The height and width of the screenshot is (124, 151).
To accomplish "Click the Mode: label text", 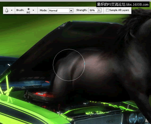I will click(x=43, y=10).
